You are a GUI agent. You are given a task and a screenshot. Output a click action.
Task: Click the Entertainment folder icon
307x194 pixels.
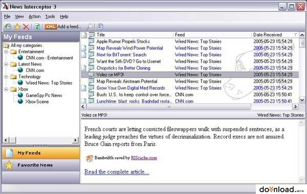click(x=13, y=52)
